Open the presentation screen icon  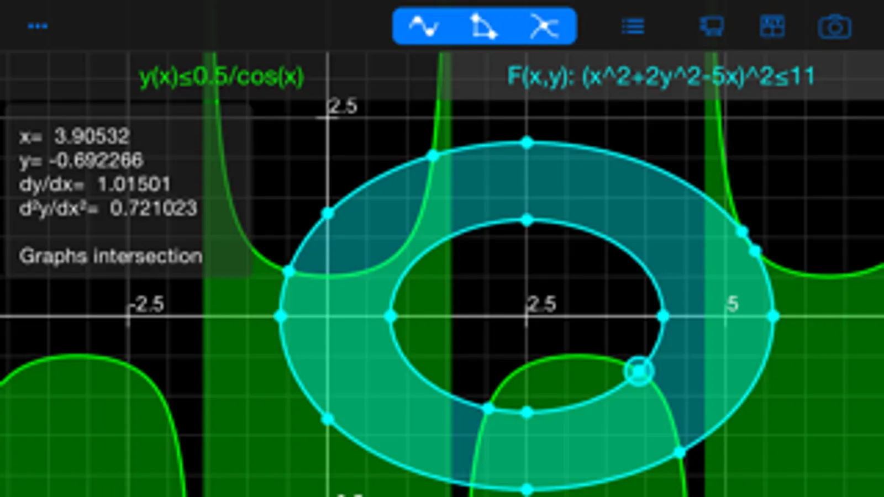712,26
